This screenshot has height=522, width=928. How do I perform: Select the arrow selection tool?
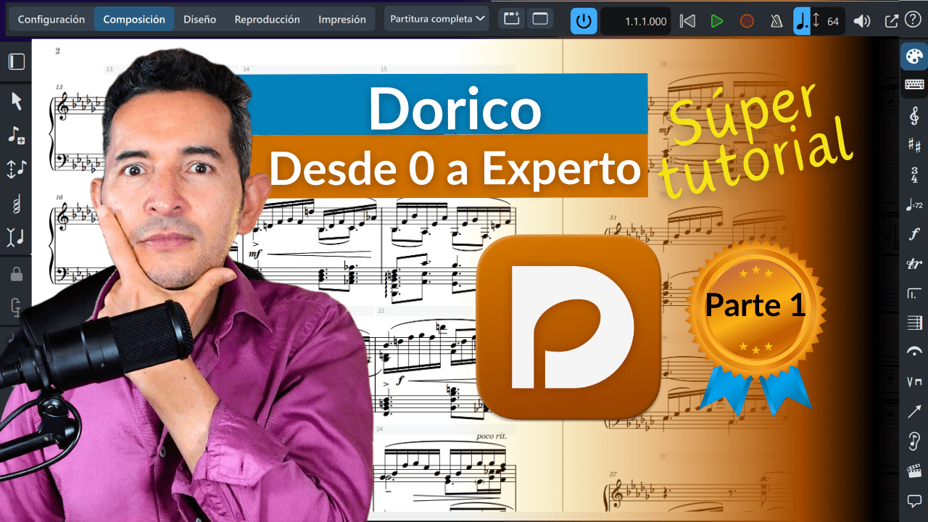(x=16, y=101)
